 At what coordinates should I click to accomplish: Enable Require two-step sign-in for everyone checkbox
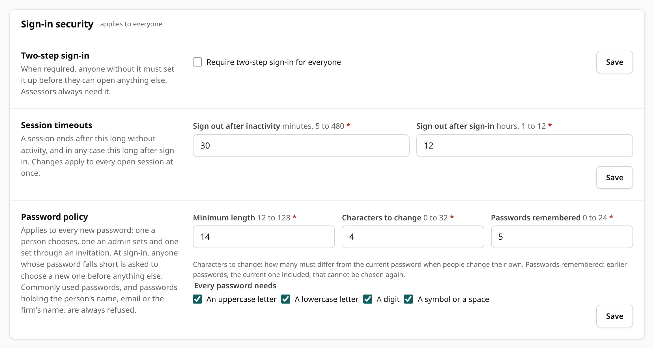(x=197, y=62)
